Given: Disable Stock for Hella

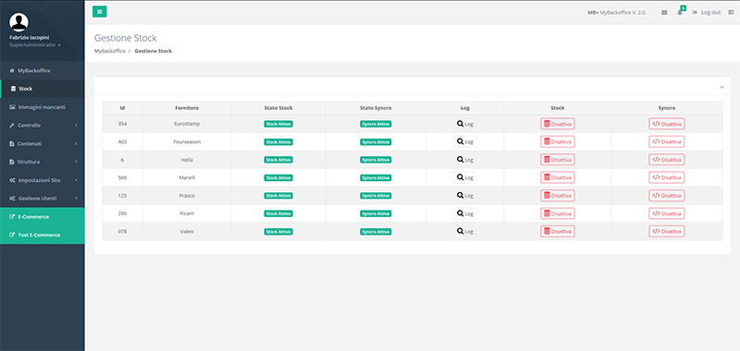Looking at the screenshot, I should coord(558,160).
